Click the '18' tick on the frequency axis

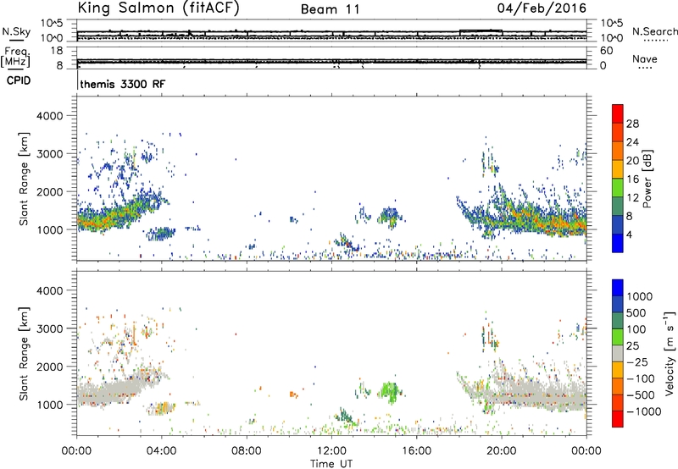click(57, 51)
